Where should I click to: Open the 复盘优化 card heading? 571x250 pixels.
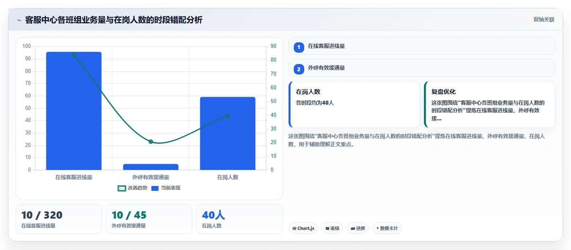(x=444, y=92)
